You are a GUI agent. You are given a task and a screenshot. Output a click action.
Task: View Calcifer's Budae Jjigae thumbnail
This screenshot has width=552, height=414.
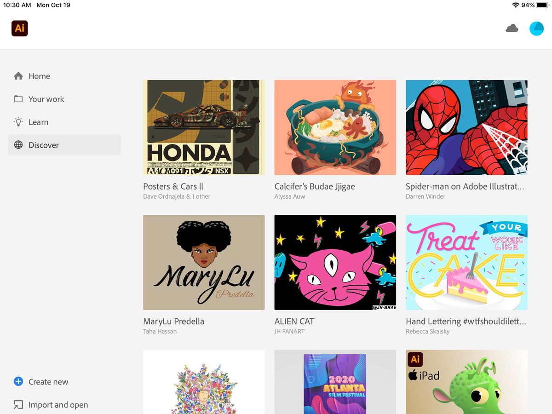click(335, 127)
